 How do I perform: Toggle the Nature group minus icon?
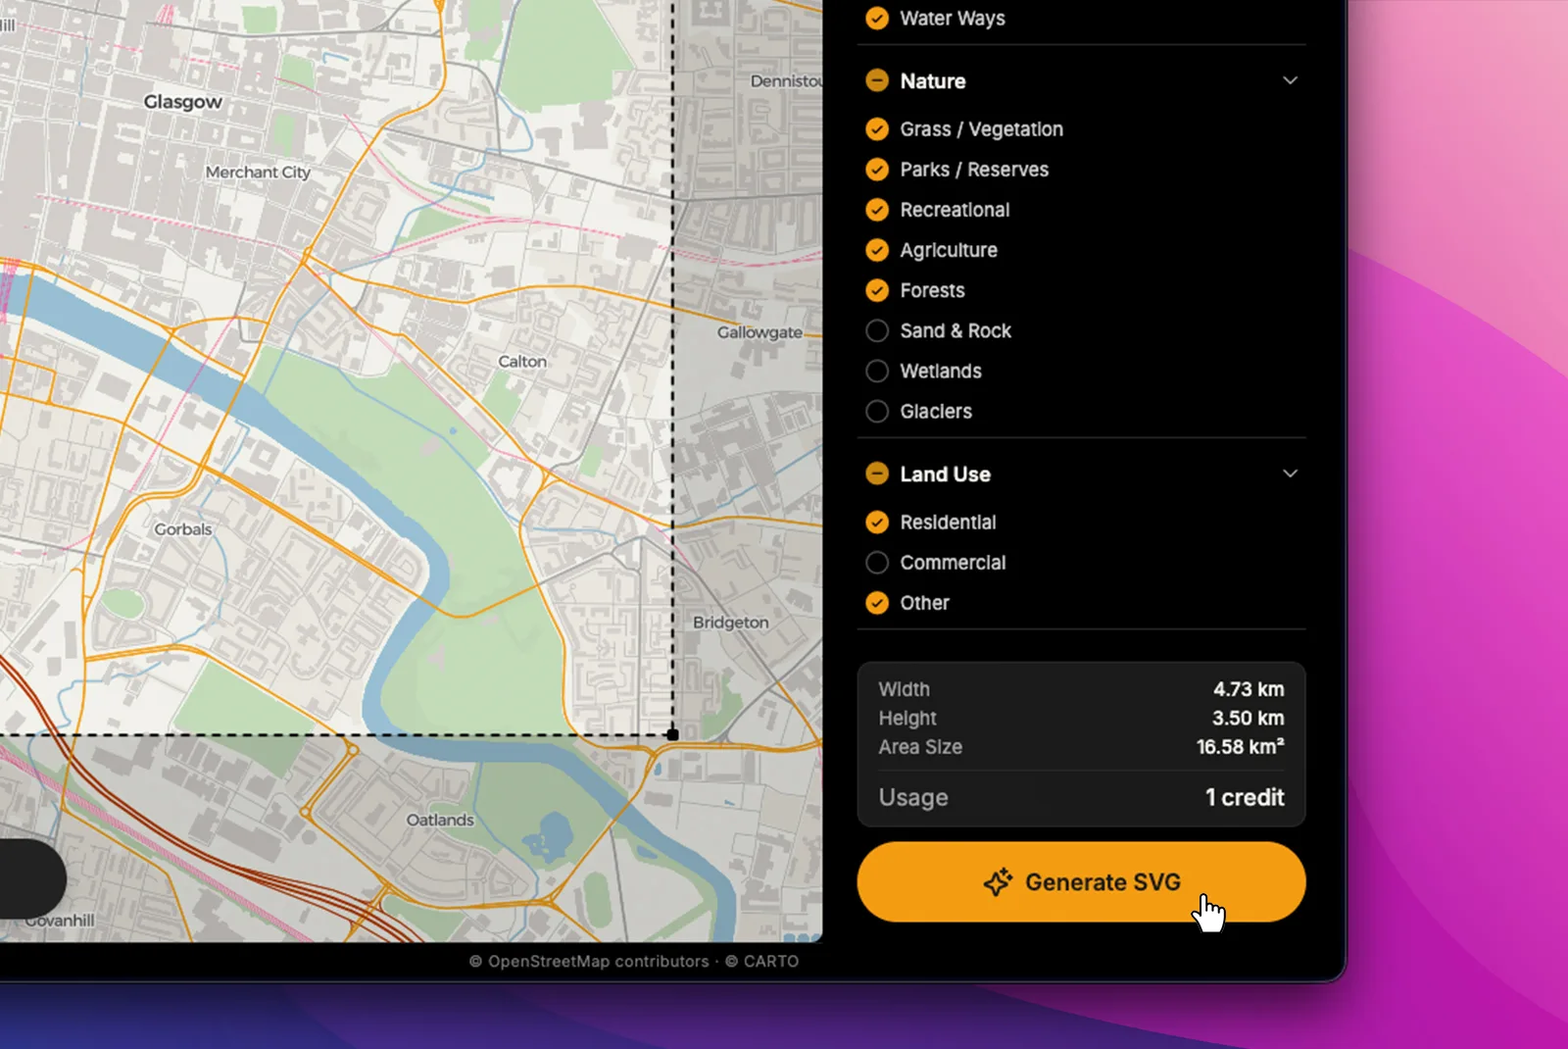coord(877,80)
